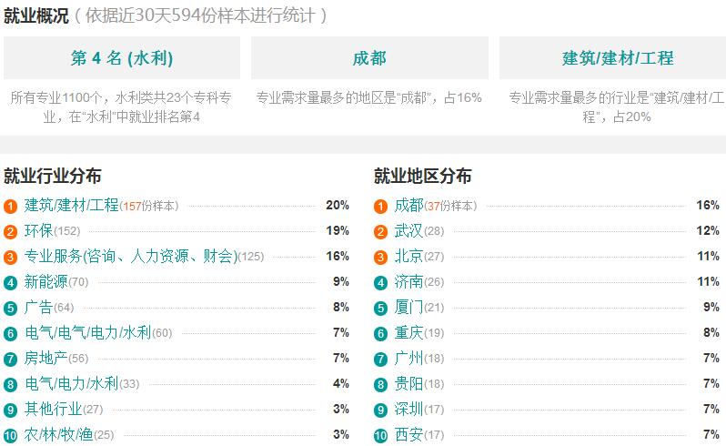Open the 武汉 region link

point(408,230)
